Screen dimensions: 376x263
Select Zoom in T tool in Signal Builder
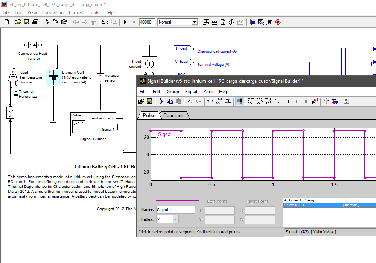pos(251,101)
